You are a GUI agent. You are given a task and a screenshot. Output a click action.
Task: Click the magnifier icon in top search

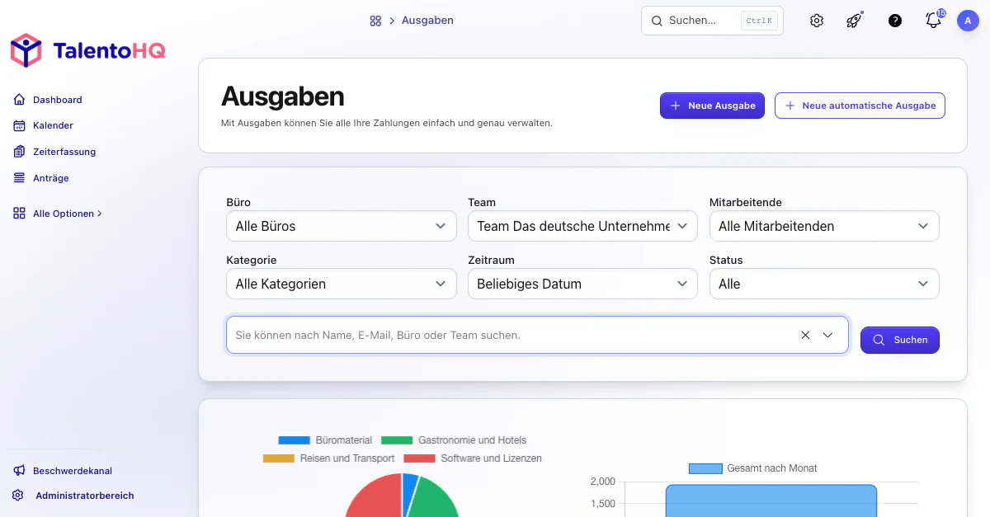point(658,21)
